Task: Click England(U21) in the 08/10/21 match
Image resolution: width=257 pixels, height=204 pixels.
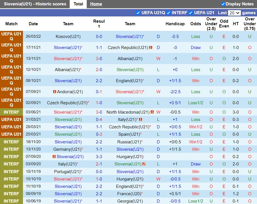Action: pyautogui.click(x=129, y=81)
